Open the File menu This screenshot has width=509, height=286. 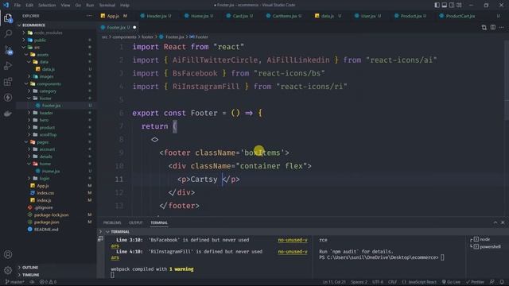17,6
